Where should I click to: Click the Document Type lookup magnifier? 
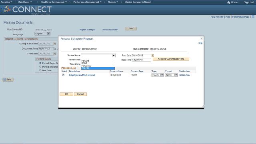pos(55,49)
